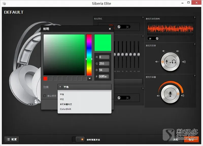Open help for the equalizer panel
The width and height of the screenshot is (203, 146).
point(143,36)
